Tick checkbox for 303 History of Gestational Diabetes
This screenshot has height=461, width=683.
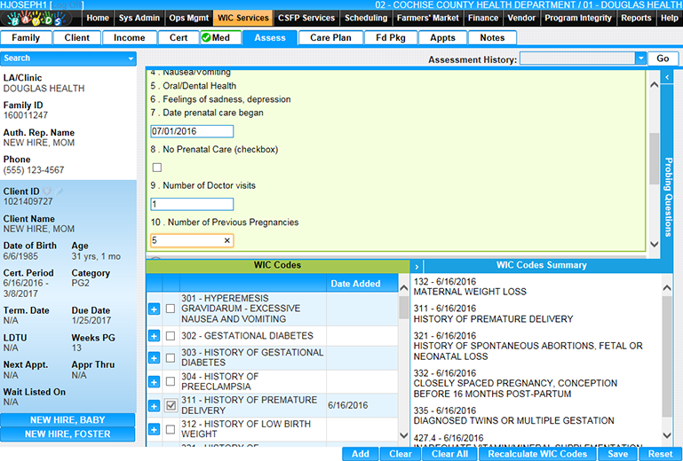click(x=171, y=357)
